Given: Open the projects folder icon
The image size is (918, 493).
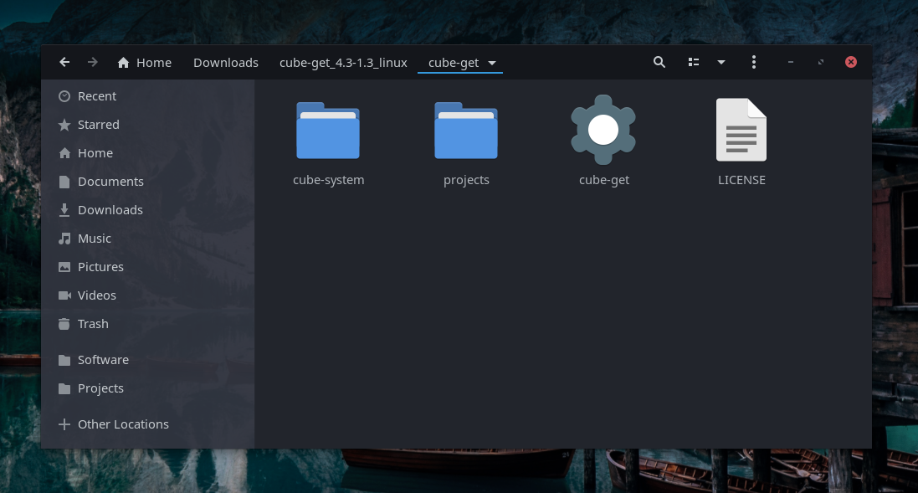Looking at the screenshot, I should pyautogui.click(x=466, y=131).
